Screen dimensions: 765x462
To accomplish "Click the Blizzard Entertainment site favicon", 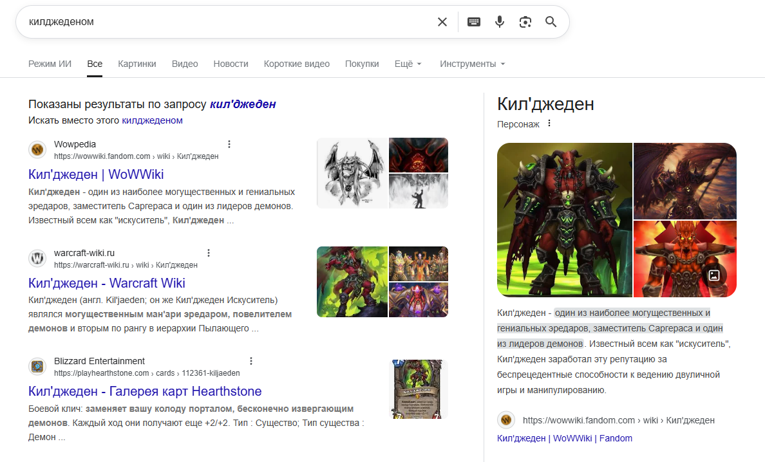I will [37, 367].
